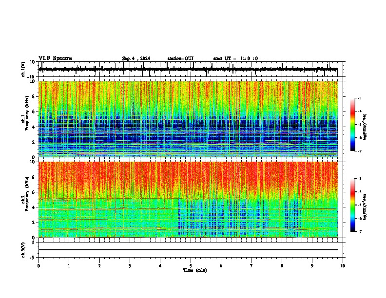Screen dimensions: 386x298
Task: Click the ch.2 spectrogram color scale bar
Action: tap(353, 205)
